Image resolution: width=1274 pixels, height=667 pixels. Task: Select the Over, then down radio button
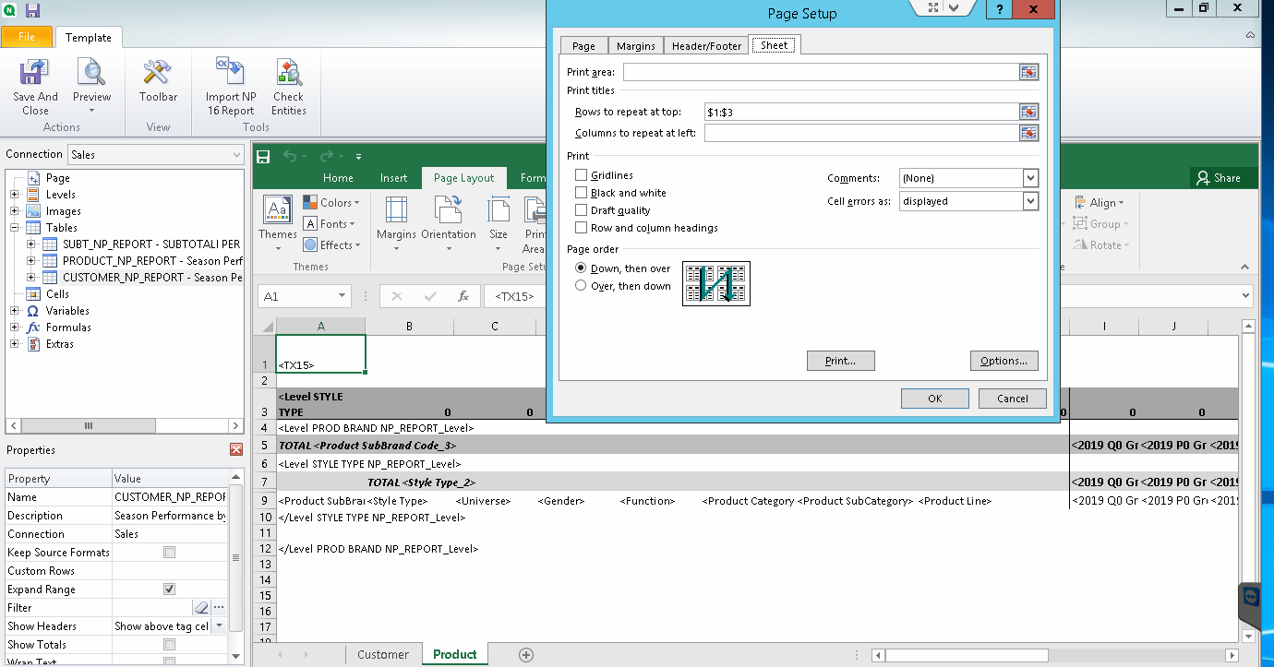point(582,285)
